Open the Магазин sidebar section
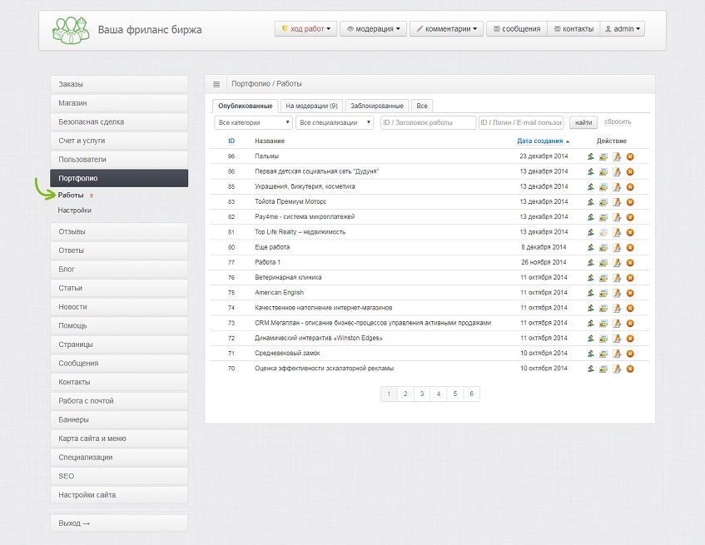 (119, 103)
